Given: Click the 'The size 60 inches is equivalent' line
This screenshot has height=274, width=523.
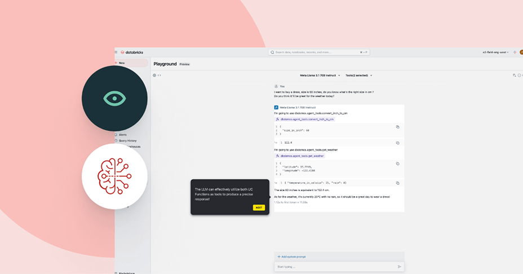Looking at the screenshot, I should click(x=302, y=190).
